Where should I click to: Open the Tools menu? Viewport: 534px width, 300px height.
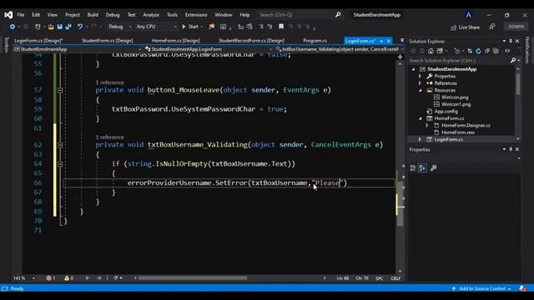(x=173, y=15)
